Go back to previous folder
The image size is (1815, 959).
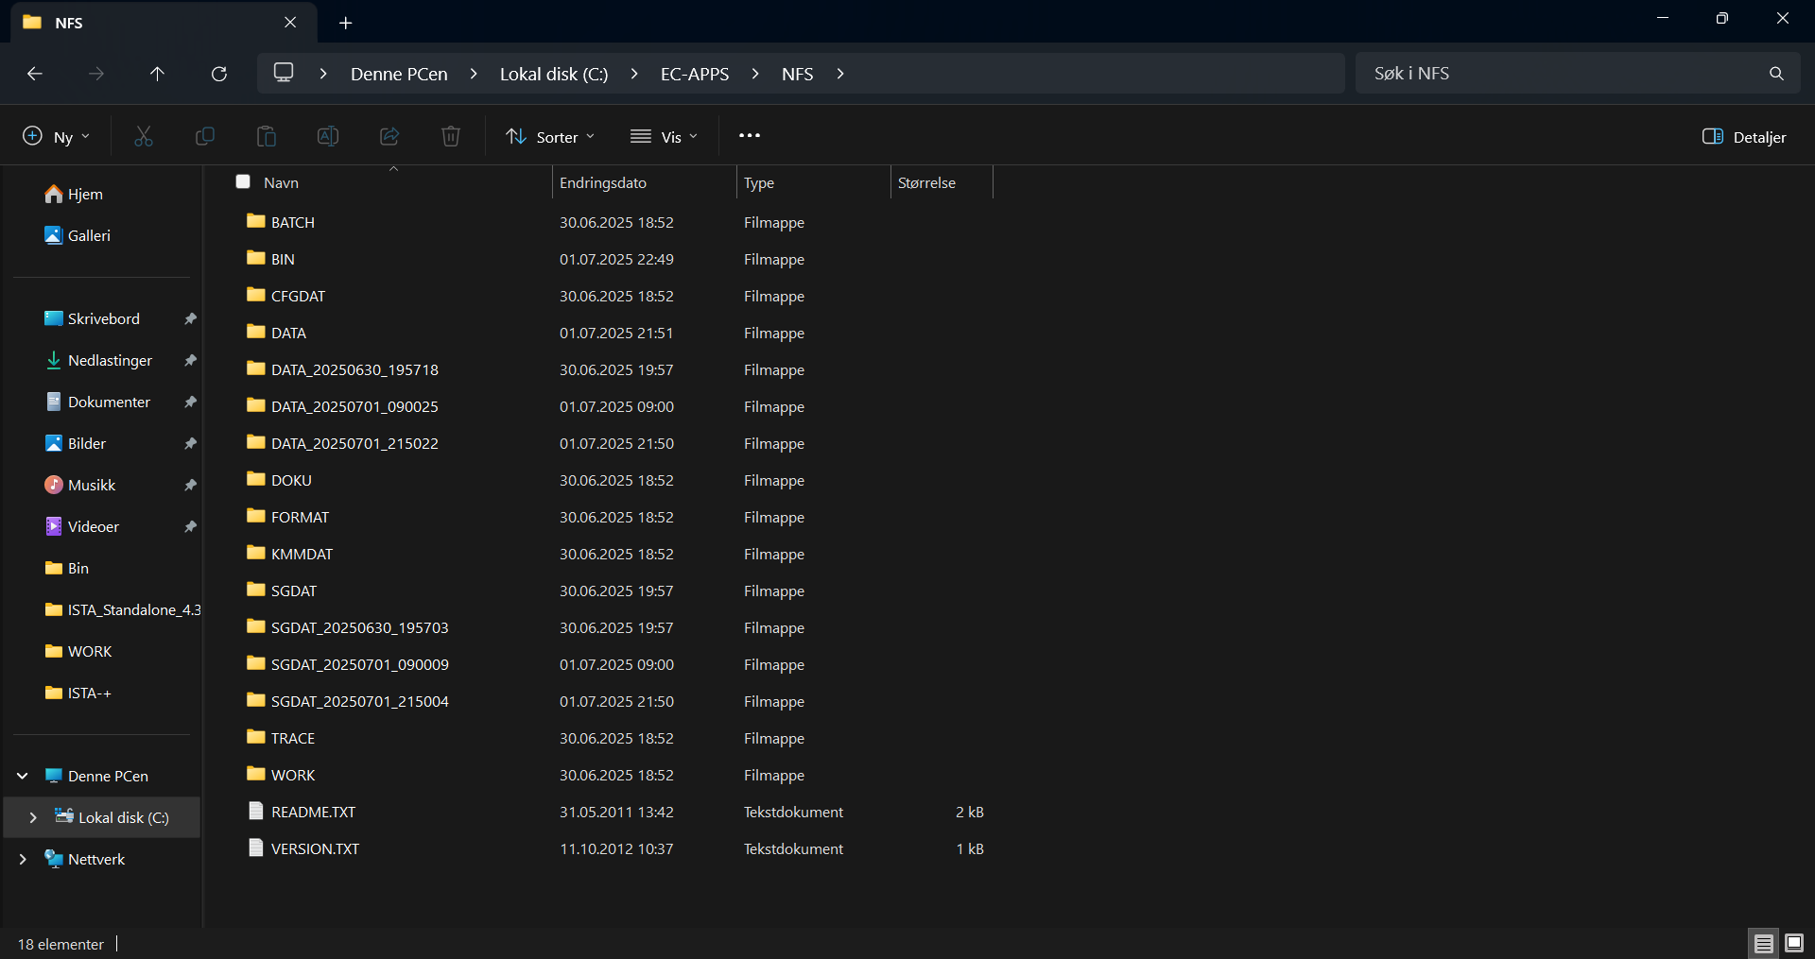35,74
